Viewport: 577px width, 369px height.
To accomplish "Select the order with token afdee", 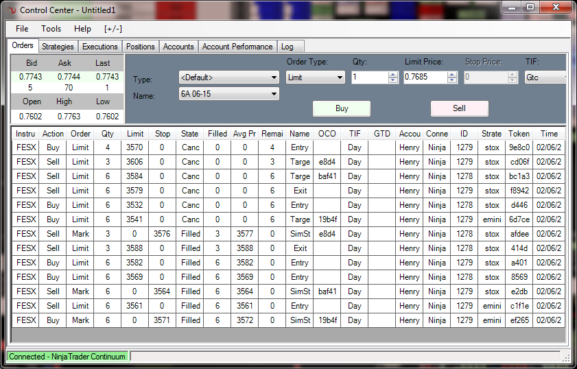I will pos(288,234).
